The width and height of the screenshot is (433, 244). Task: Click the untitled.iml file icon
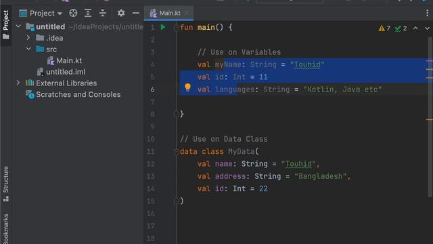tap(41, 72)
